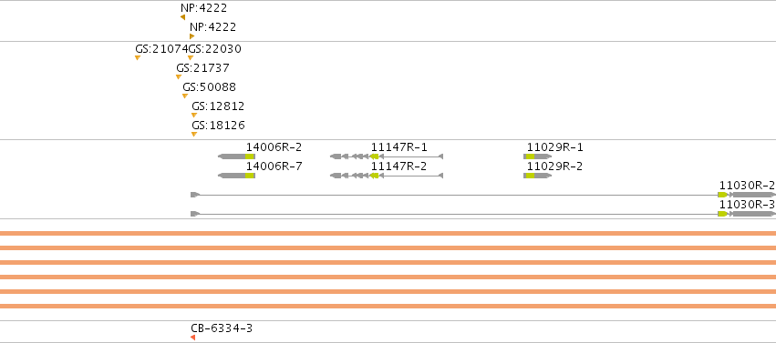Click the bottommost orange span bar
Screen dimensions: 776x343
click(388, 306)
